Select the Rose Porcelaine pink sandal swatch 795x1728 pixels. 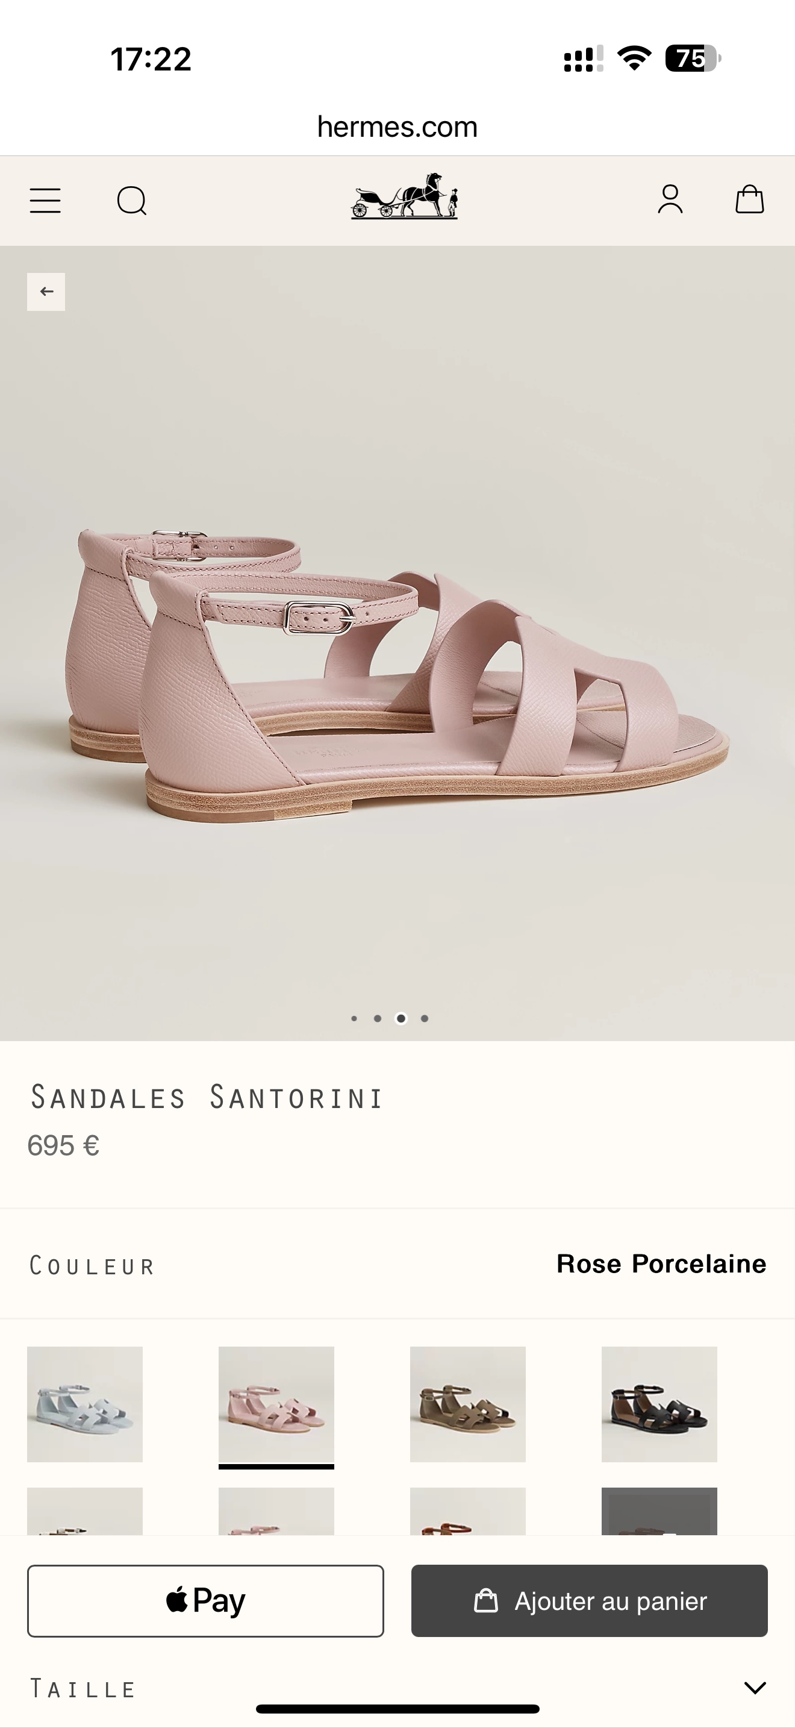coord(276,1404)
